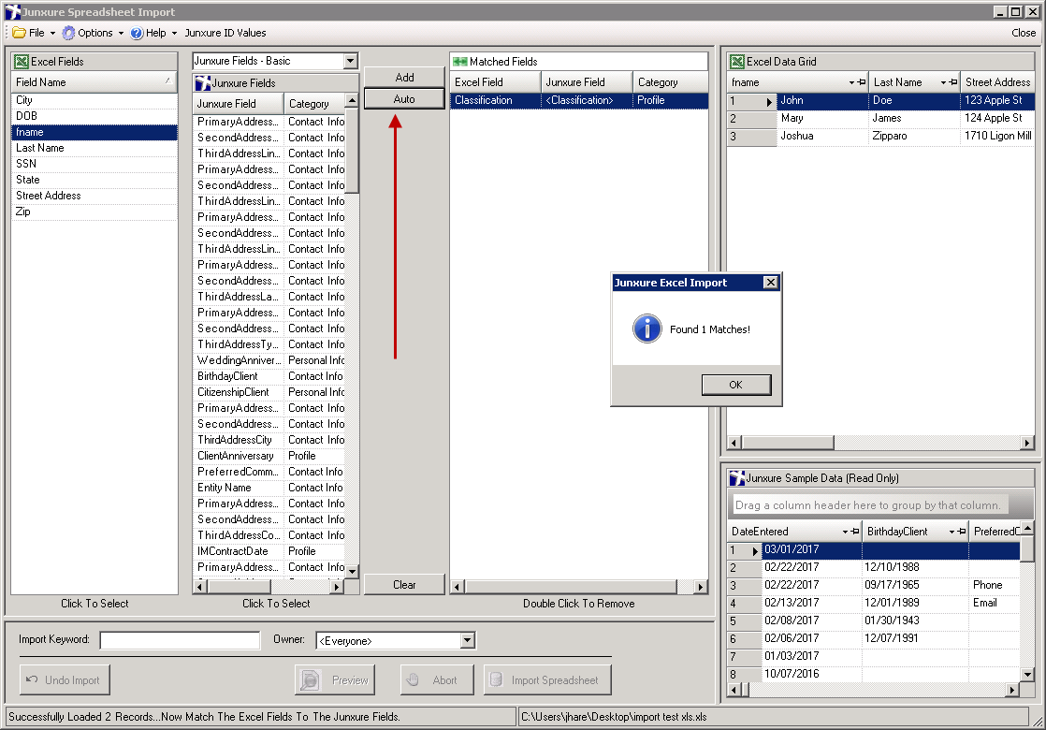The height and width of the screenshot is (730, 1046).
Task: Click the Field Name column header
Action: (94, 82)
